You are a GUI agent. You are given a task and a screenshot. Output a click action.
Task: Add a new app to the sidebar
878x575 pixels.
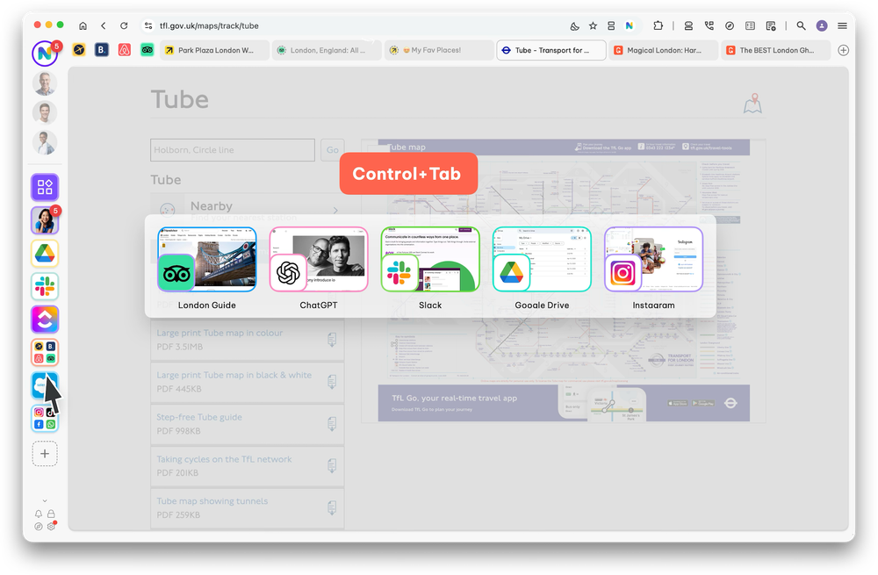pos(45,453)
